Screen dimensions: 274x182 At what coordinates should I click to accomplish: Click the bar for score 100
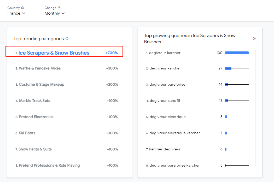click(237, 53)
